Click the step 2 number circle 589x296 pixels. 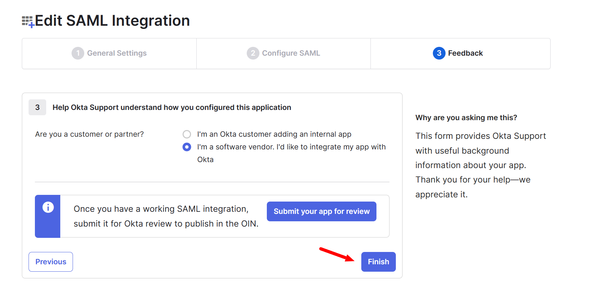253,53
